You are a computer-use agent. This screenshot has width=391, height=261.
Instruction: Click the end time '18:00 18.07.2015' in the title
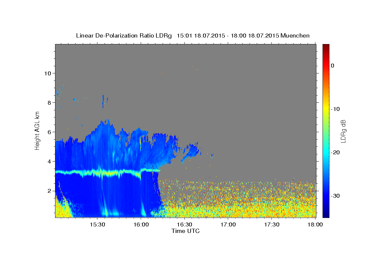pyautogui.click(x=254, y=36)
